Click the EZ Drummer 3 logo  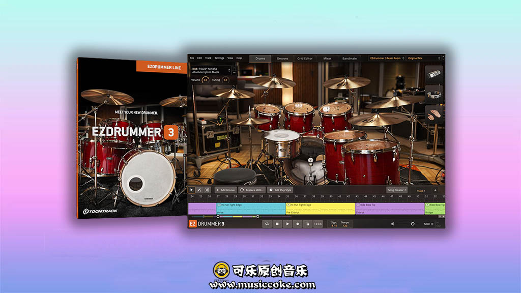(207, 224)
